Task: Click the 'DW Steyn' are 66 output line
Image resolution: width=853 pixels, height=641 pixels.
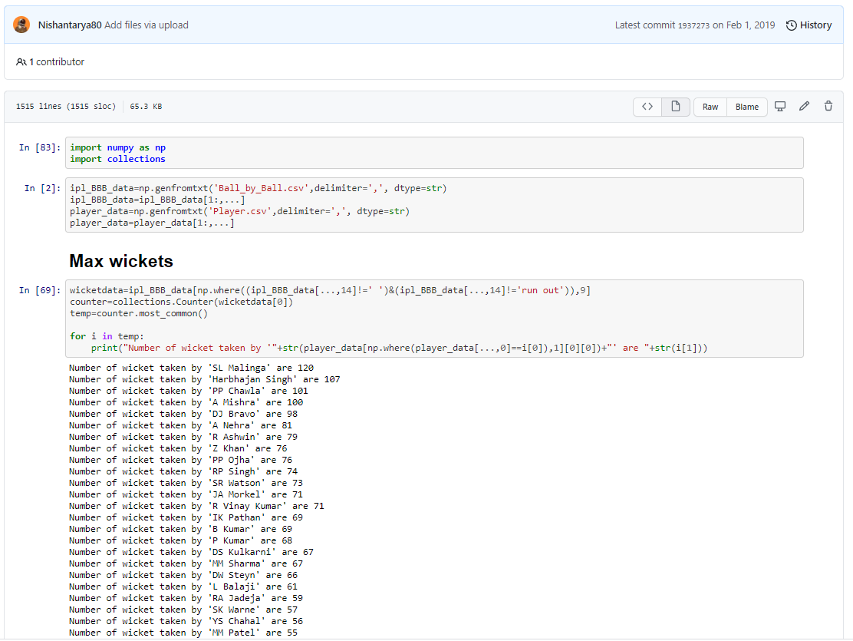Action: [183, 575]
